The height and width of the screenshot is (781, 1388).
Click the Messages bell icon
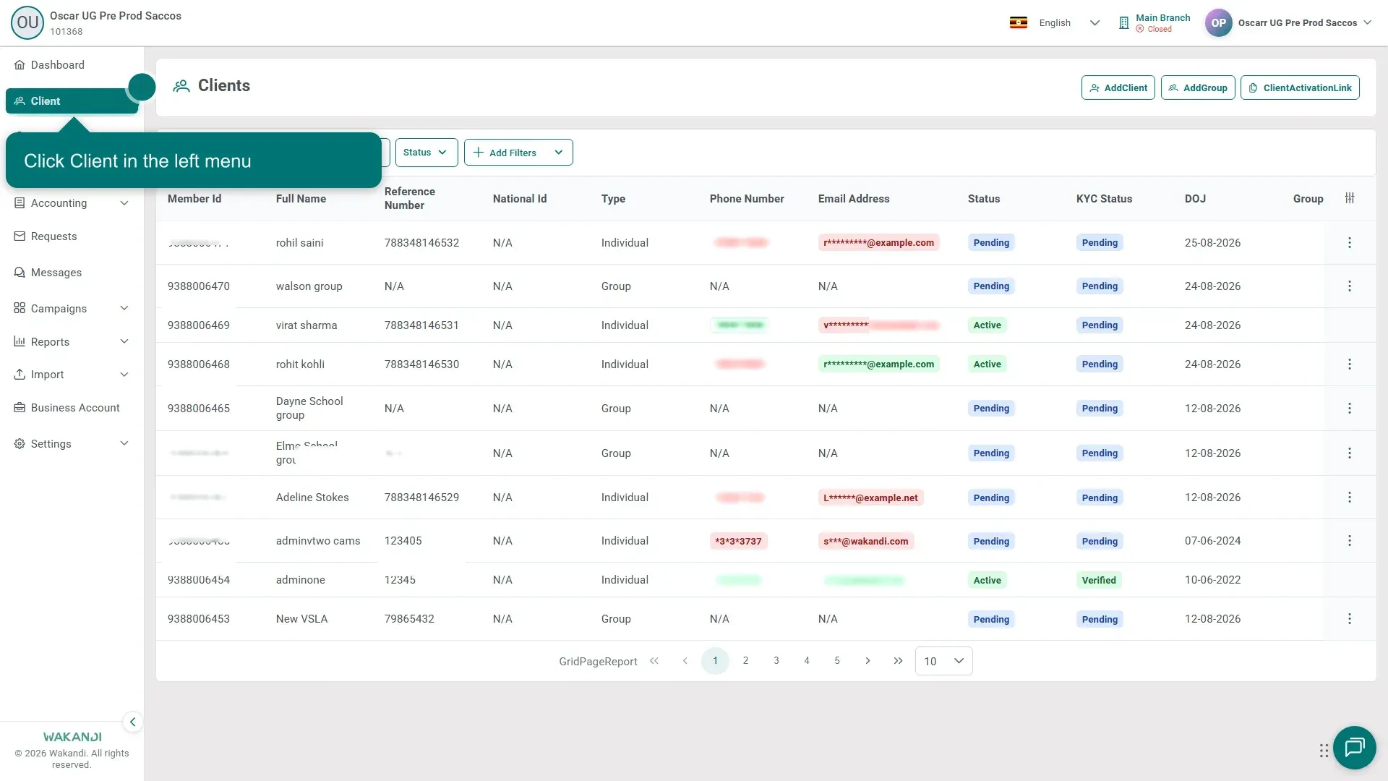20,273
